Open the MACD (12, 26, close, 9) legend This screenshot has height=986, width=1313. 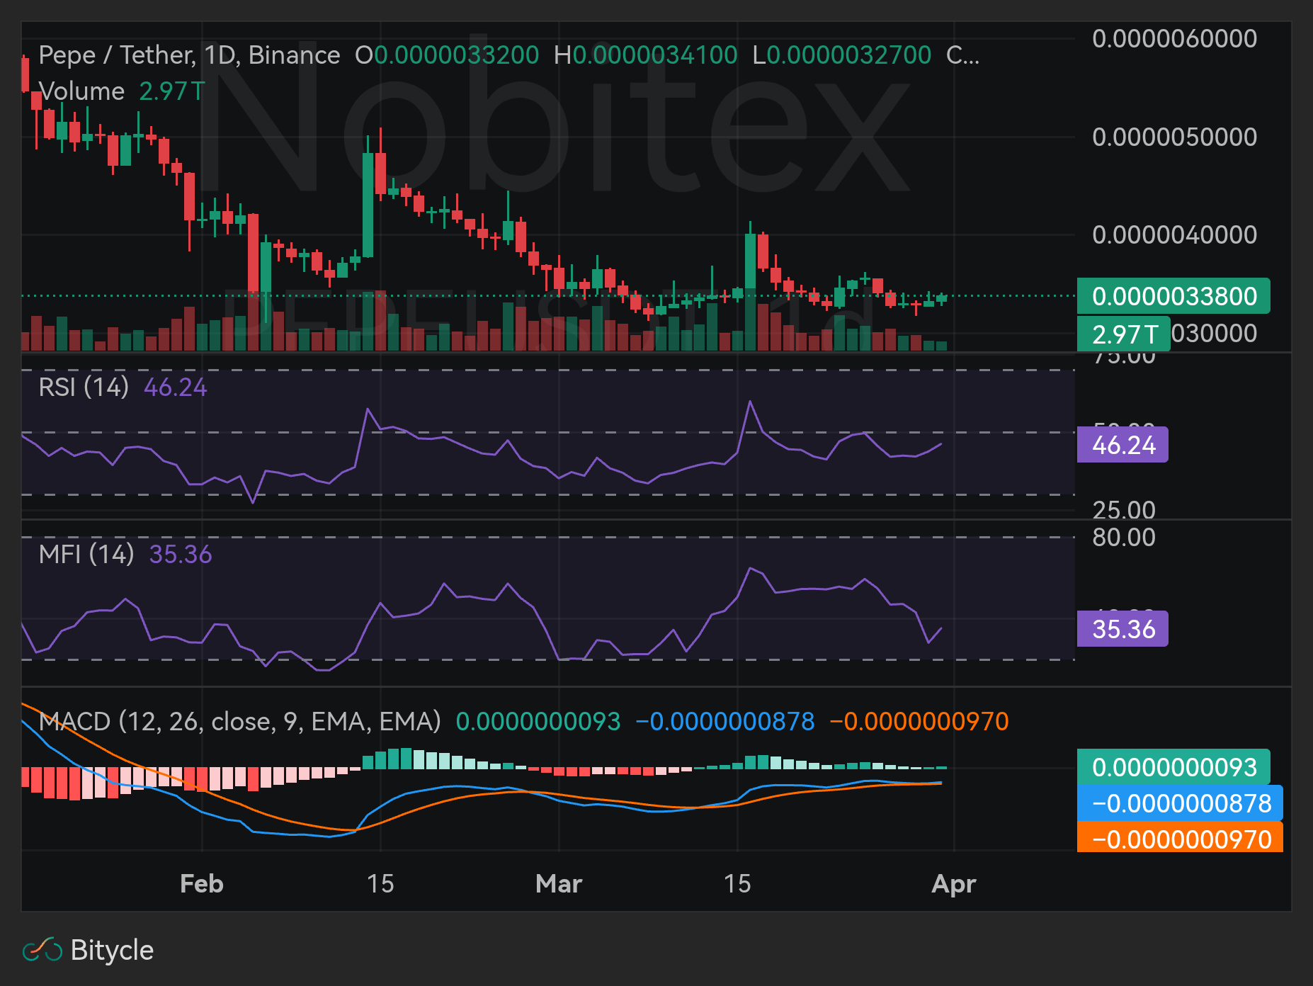coord(239,721)
